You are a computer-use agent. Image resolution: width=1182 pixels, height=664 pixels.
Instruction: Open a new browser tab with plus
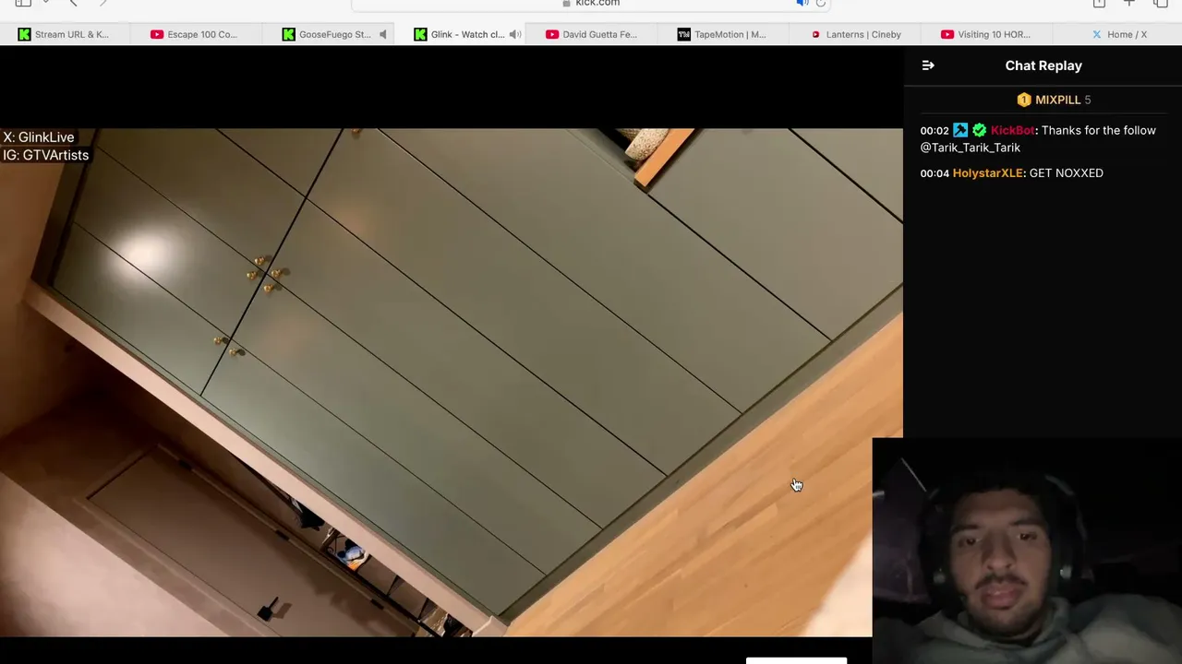1128,3
